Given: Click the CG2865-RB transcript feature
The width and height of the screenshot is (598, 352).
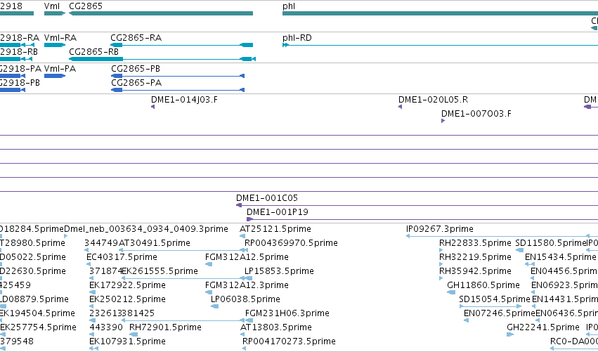Looking at the screenshot, I should click(x=162, y=59).
